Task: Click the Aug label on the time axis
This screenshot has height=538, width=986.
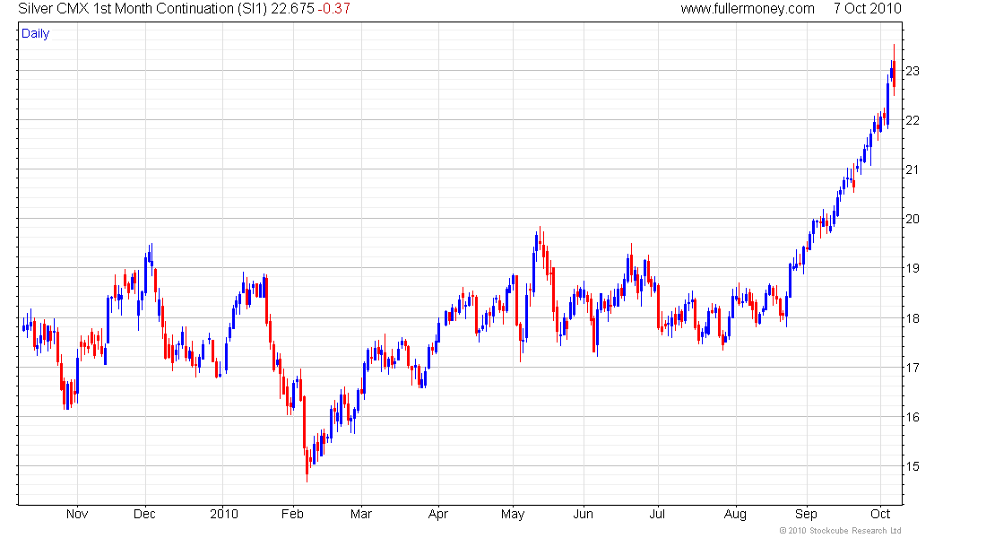Action: (735, 514)
